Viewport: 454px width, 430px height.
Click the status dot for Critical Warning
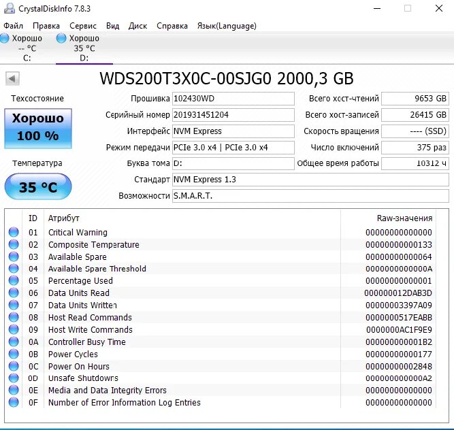[14, 232]
